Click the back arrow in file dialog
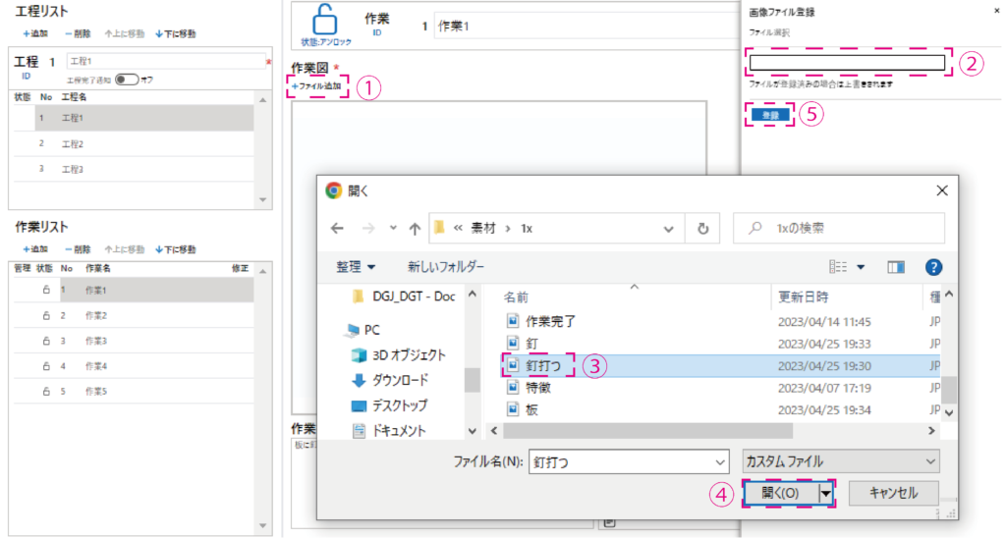Image resolution: width=1006 pixels, height=538 pixels. (x=337, y=228)
